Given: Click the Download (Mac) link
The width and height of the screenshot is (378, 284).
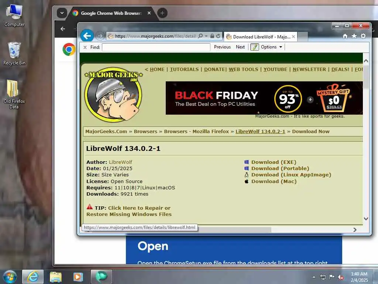Looking at the screenshot, I should click(274, 181).
